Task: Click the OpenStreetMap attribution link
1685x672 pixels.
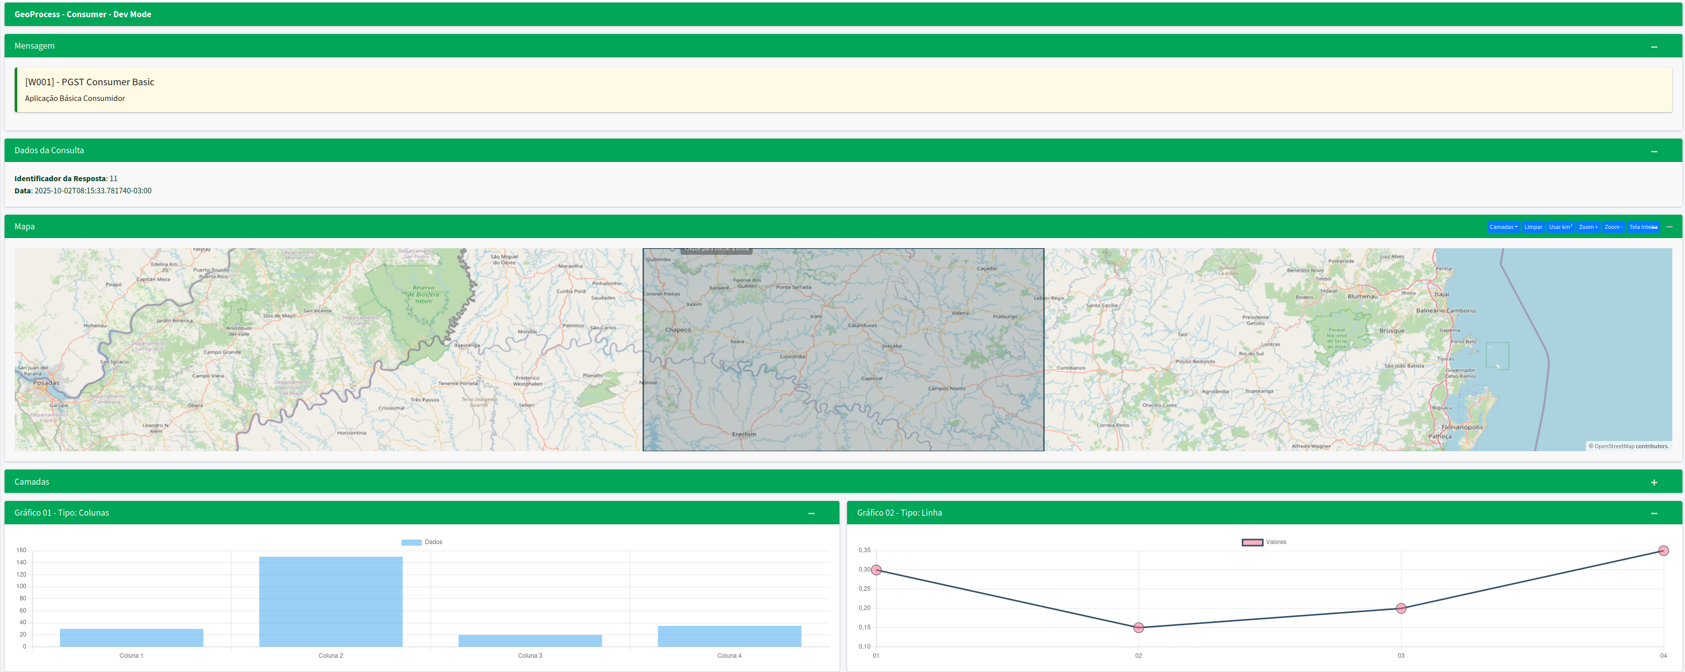Action: click(1614, 447)
